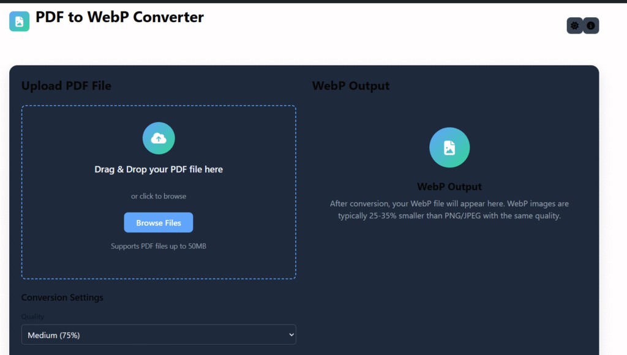Image resolution: width=627 pixels, height=355 pixels.
Task: Click the PDF to WebP Converter logo icon
Action: point(19,21)
